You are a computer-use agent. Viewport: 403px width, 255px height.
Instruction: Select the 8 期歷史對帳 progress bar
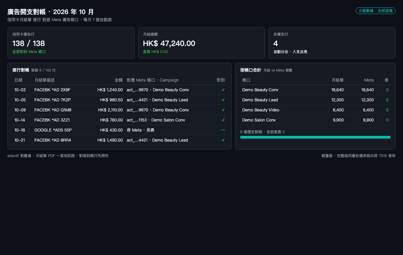point(315,137)
